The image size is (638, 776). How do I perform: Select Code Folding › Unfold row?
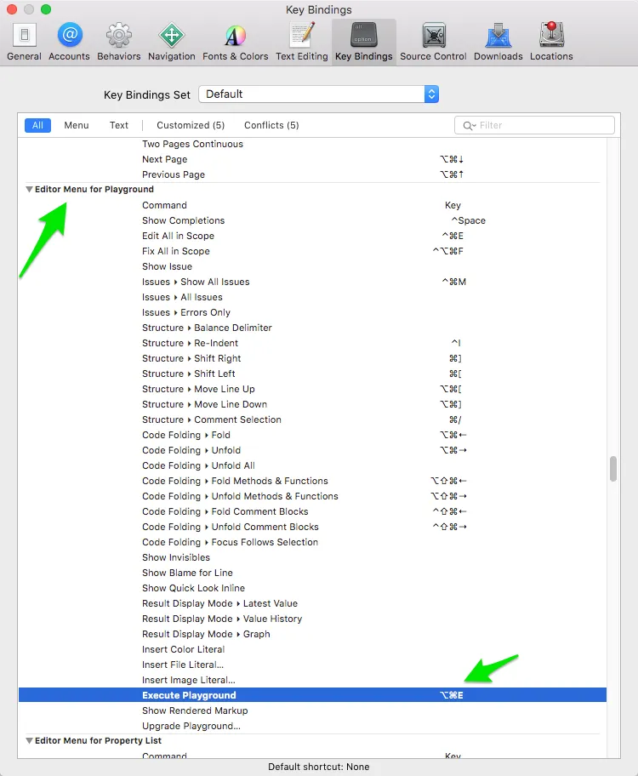[x=312, y=451]
